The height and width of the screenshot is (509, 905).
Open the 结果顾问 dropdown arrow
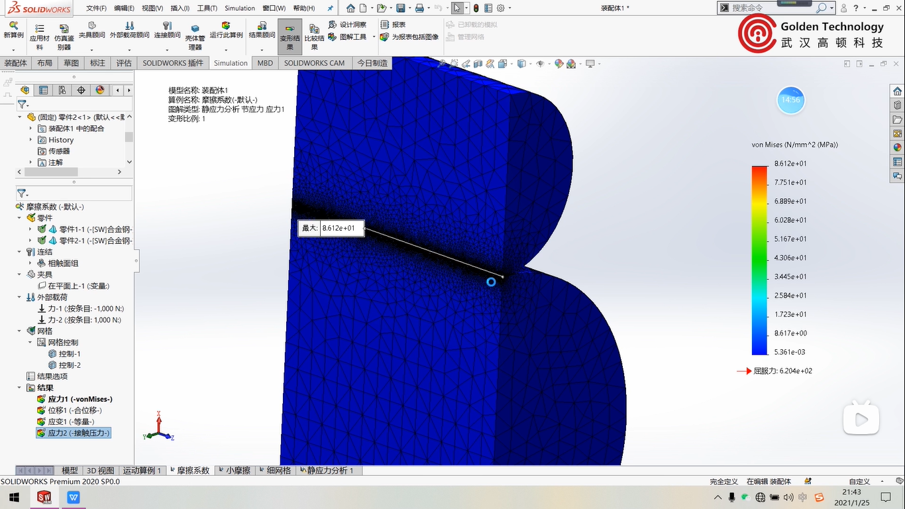[262, 50]
